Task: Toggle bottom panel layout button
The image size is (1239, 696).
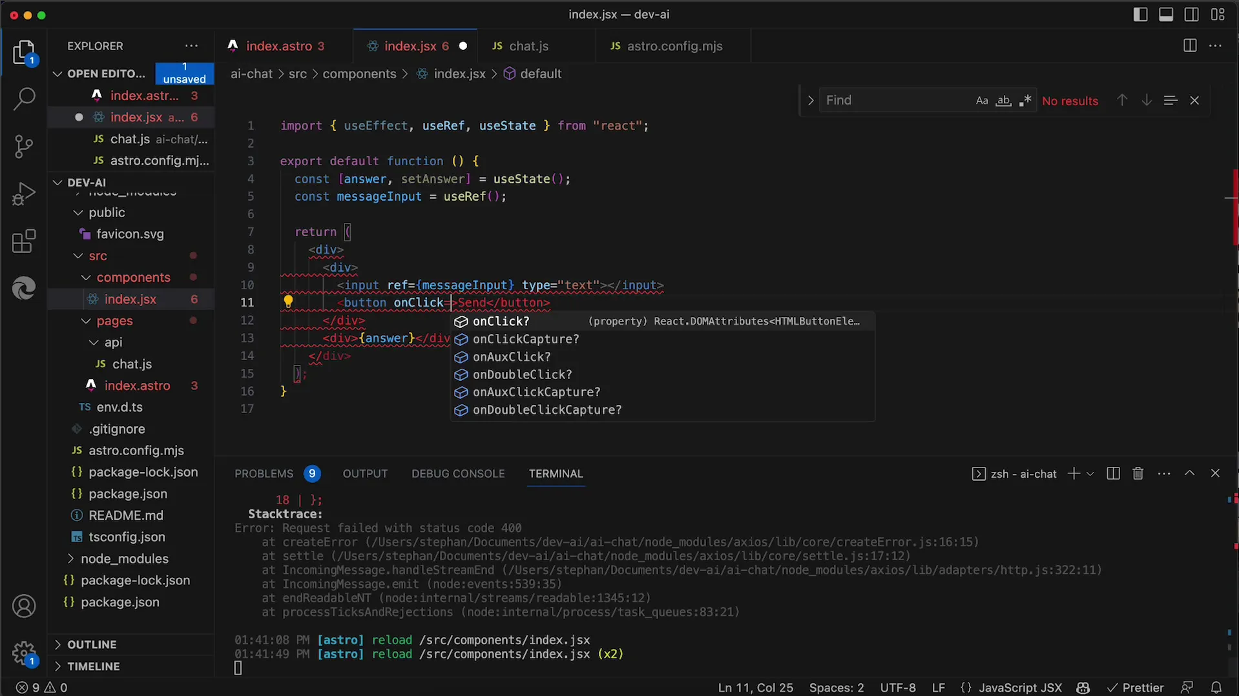Action: pos(1166,14)
